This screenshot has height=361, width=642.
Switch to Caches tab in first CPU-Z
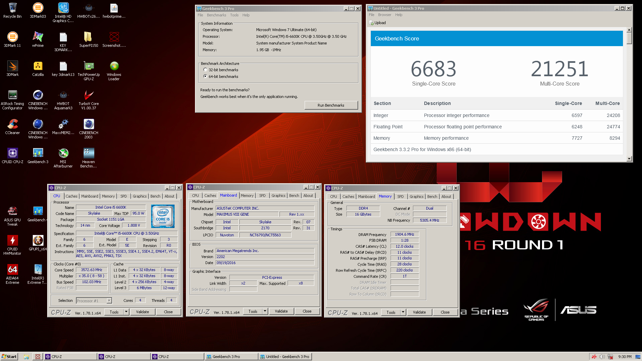71,196
